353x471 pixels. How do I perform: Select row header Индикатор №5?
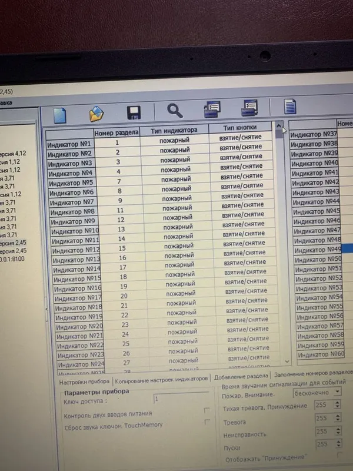coord(71,183)
